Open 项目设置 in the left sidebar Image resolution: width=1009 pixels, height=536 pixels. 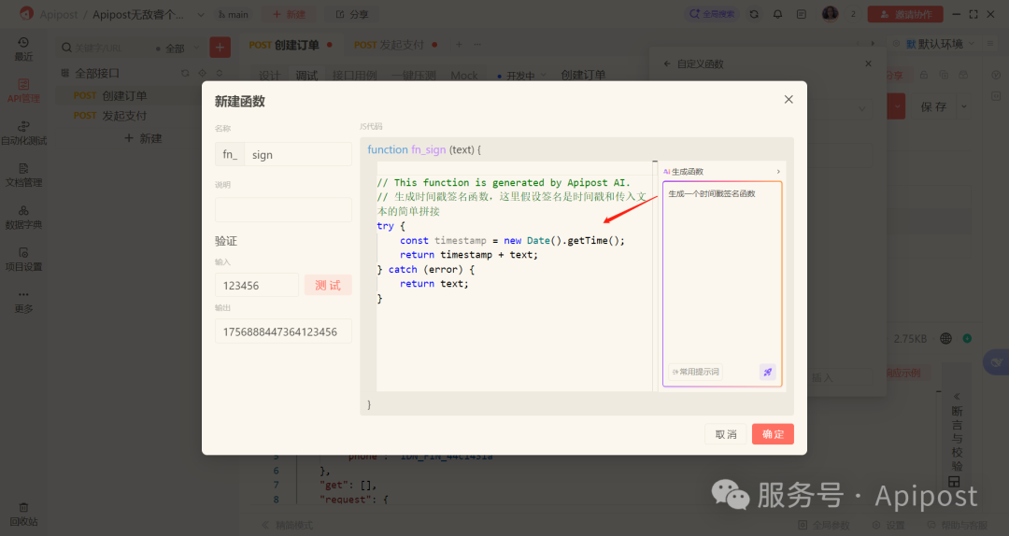click(23, 260)
